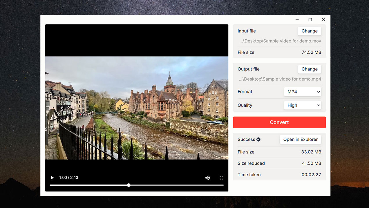Click the output path Sample video for demo.mp4
369x208 pixels.
pyautogui.click(x=280, y=79)
